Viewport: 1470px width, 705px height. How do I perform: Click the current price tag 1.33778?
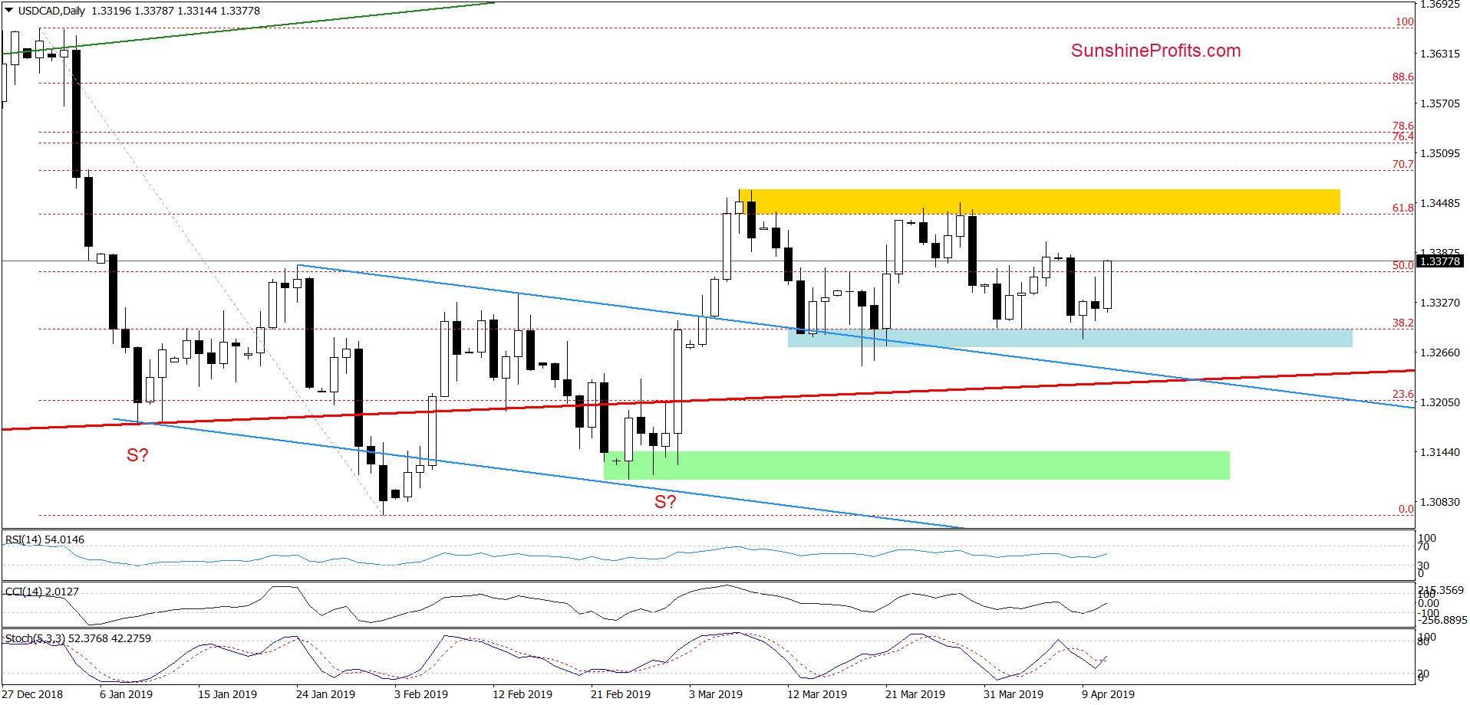pos(1440,261)
